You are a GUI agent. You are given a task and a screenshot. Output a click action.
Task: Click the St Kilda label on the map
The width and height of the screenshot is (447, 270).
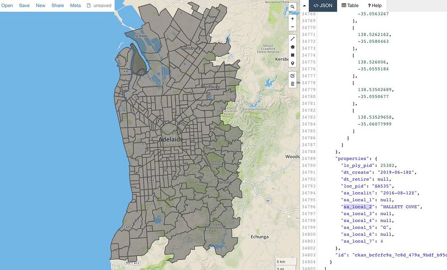pyautogui.click(x=141, y=36)
